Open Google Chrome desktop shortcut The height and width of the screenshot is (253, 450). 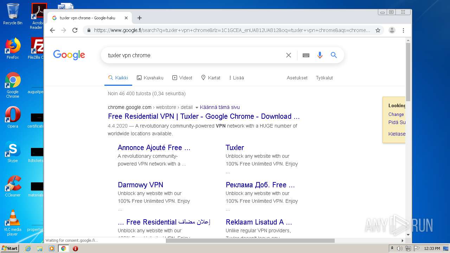13,85
